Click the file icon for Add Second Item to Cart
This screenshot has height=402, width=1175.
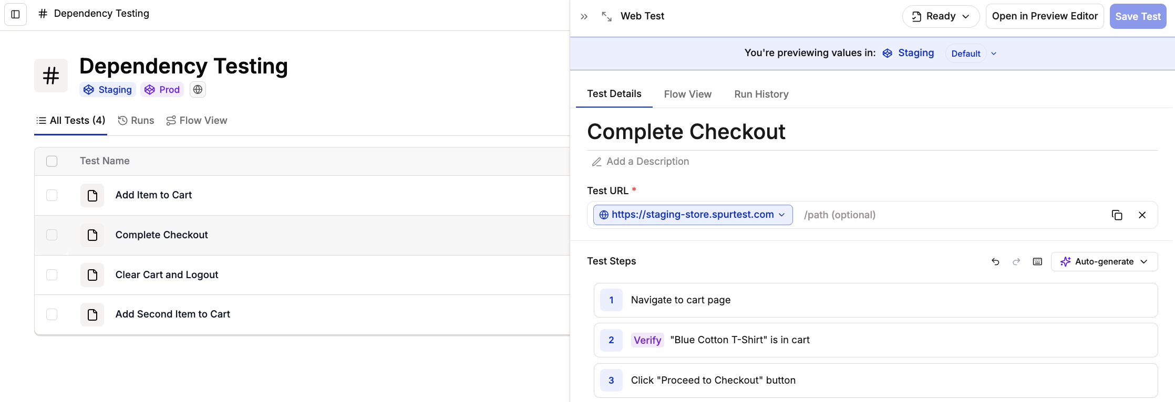click(x=92, y=314)
